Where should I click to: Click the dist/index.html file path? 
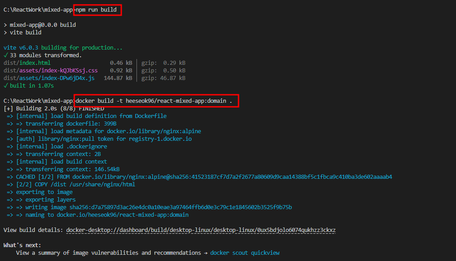point(27,63)
